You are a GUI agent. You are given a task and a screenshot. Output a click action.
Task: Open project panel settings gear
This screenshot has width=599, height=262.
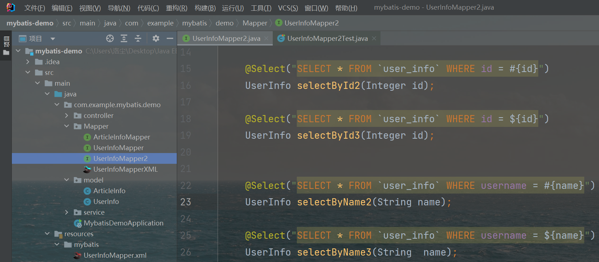click(156, 38)
